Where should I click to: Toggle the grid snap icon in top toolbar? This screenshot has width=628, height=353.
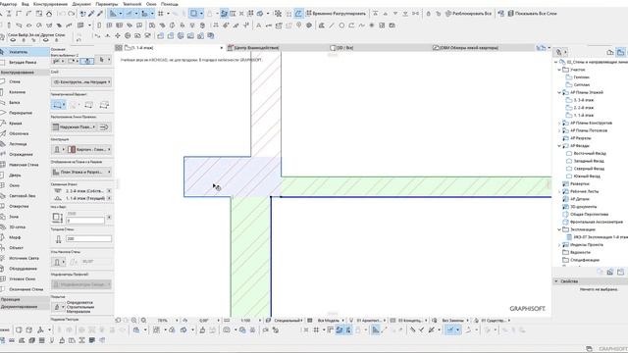[161, 14]
